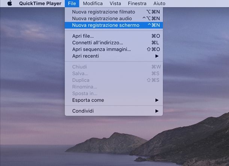Select Nuova registrazione schermo
The width and height of the screenshot is (229, 166).
pos(114,25)
